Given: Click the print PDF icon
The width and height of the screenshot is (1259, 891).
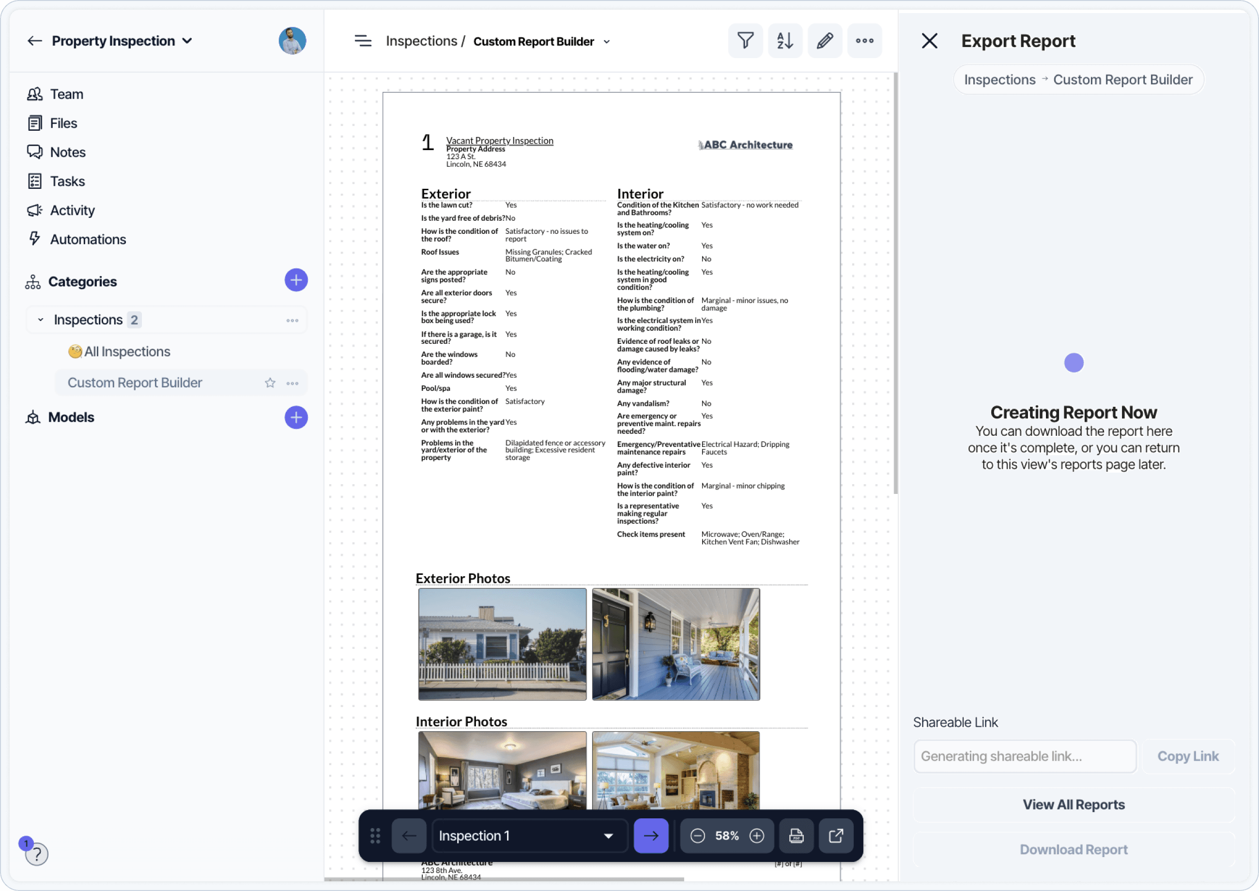Looking at the screenshot, I should [x=796, y=836].
